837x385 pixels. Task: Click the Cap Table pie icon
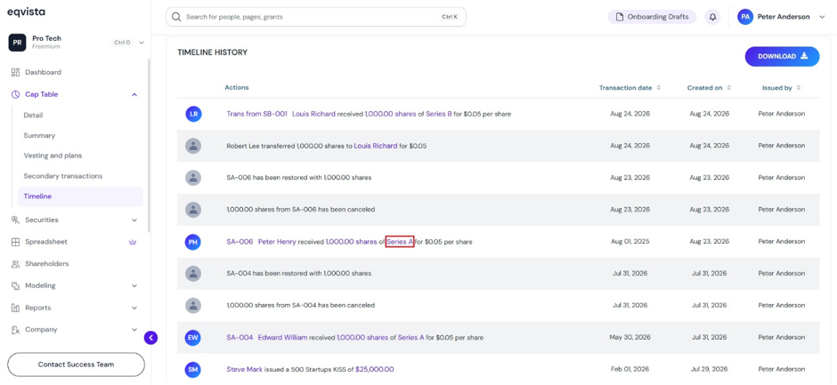coord(15,94)
